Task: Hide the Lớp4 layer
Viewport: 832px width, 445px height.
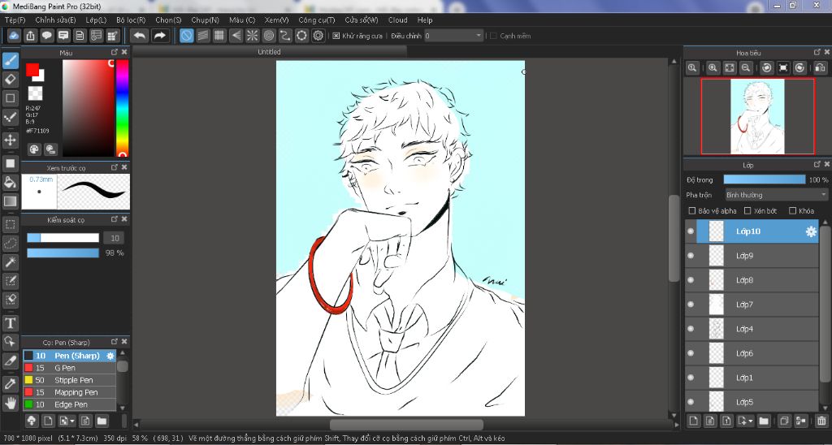Action: tap(691, 329)
